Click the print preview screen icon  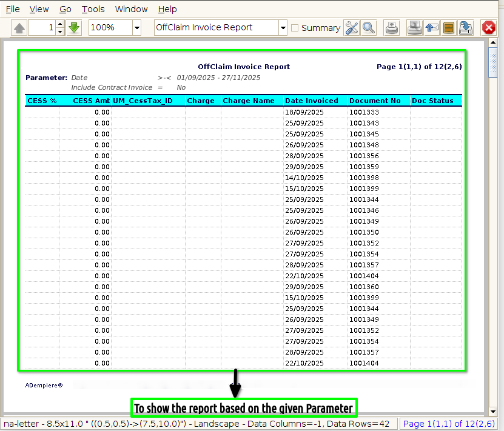pyautogui.click(x=415, y=28)
